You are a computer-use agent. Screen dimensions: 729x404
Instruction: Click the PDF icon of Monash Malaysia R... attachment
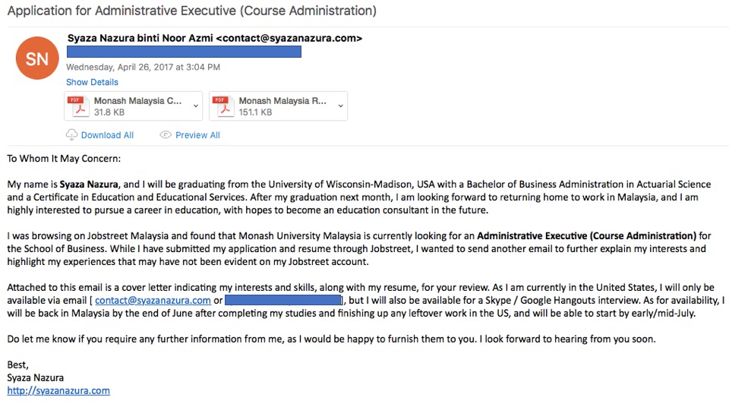[x=222, y=106]
